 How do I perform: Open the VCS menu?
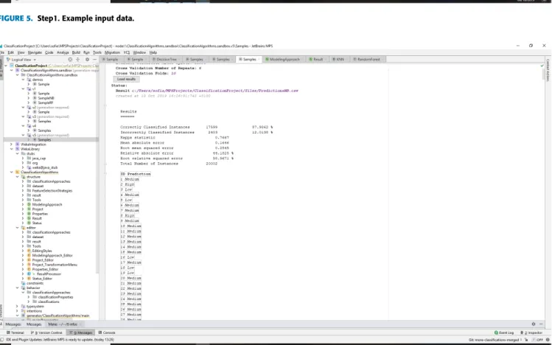click(127, 52)
